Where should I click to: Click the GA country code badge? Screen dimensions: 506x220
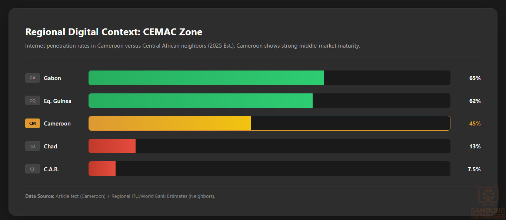pos(33,78)
